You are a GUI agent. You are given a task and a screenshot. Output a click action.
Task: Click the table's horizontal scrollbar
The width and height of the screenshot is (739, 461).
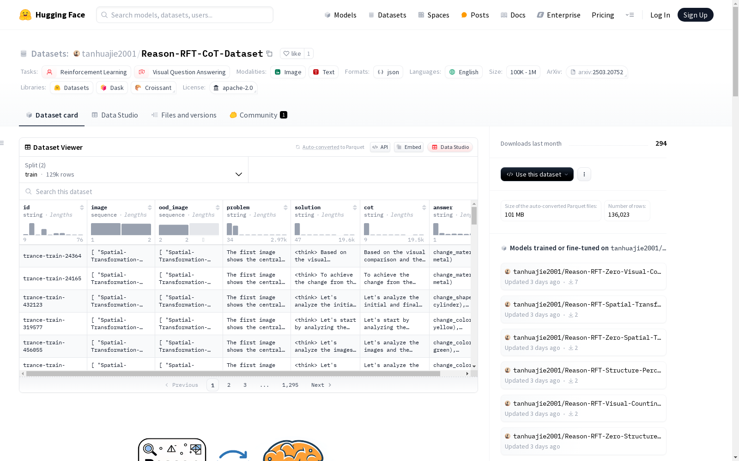click(x=233, y=373)
